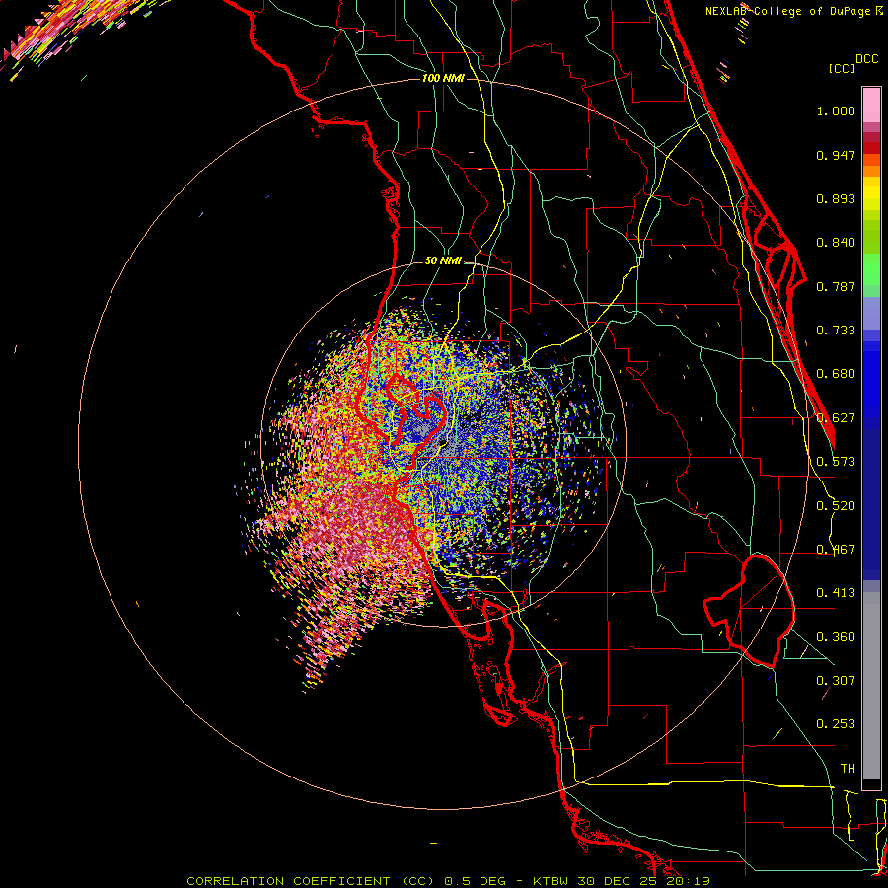Click the "50 NMI" range ring label
Screen dimensions: 888x888
tap(443, 261)
